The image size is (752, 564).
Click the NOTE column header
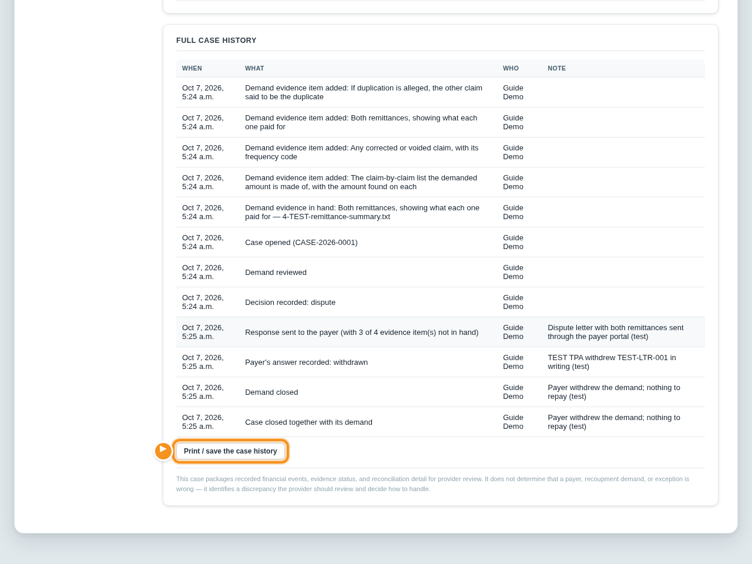[x=556, y=68]
